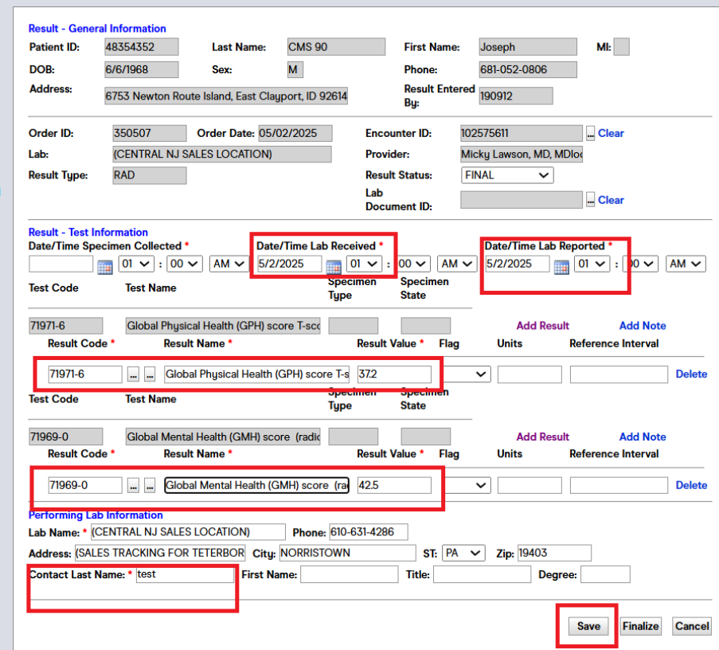Click Result Code field containing 71969-0
The height and width of the screenshot is (650, 719).
click(85, 485)
